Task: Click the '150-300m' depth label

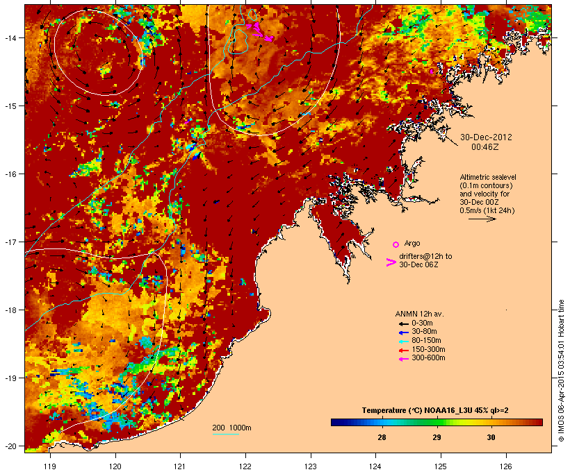Action: coord(428,349)
